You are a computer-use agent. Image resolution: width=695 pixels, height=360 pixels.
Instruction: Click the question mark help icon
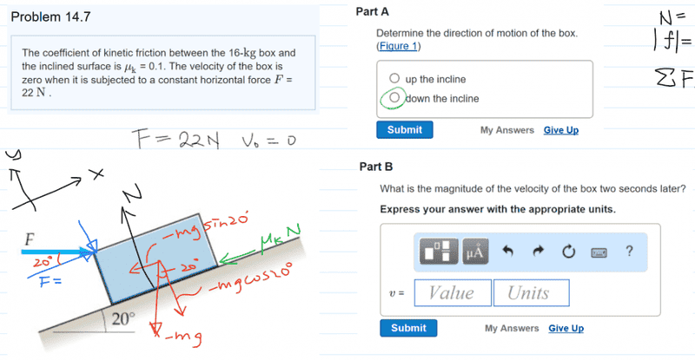629,251
